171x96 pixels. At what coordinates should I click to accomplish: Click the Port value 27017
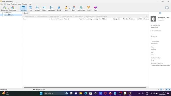pyautogui.click(x=152, y=54)
